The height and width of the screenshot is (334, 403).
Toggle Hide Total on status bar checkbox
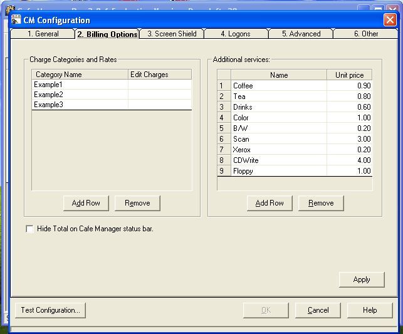(x=30, y=229)
